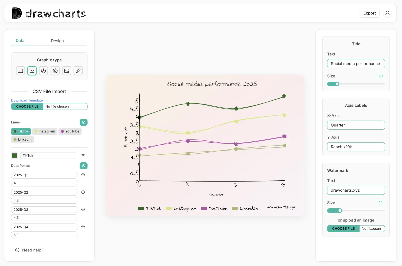Viewport: 402px width, 266px height.
Task: Click the Export button
Action: (369, 13)
